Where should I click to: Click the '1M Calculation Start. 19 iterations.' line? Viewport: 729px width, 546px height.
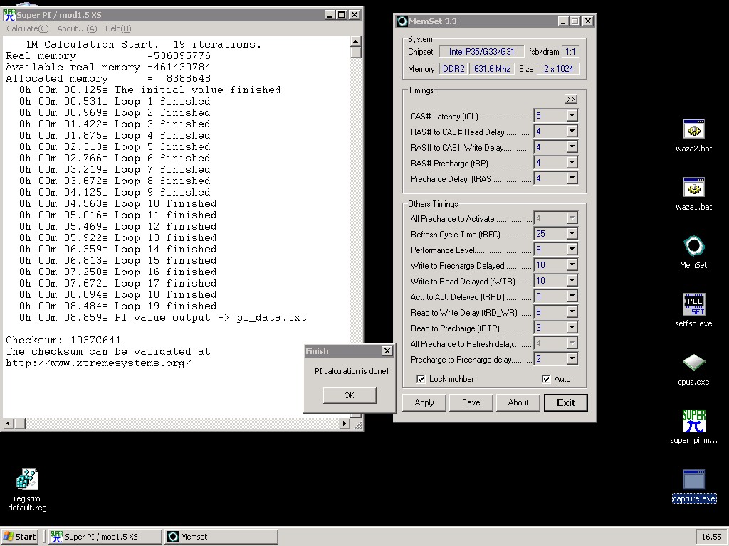tap(144, 45)
